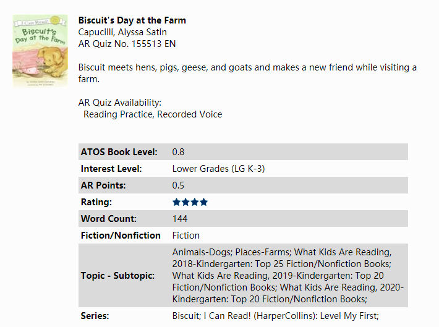Click the Fiction/Nonfiction label

point(121,236)
